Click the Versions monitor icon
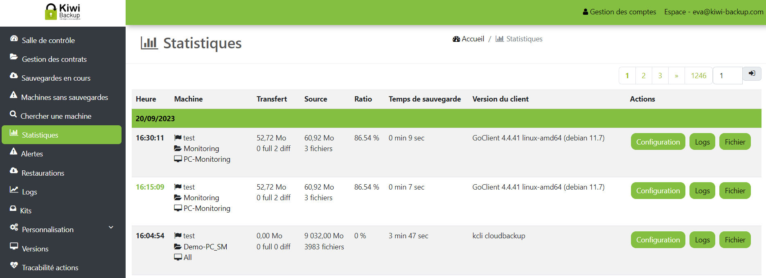The height and width of the screenshot is (278, 766). tap(14, 246)
